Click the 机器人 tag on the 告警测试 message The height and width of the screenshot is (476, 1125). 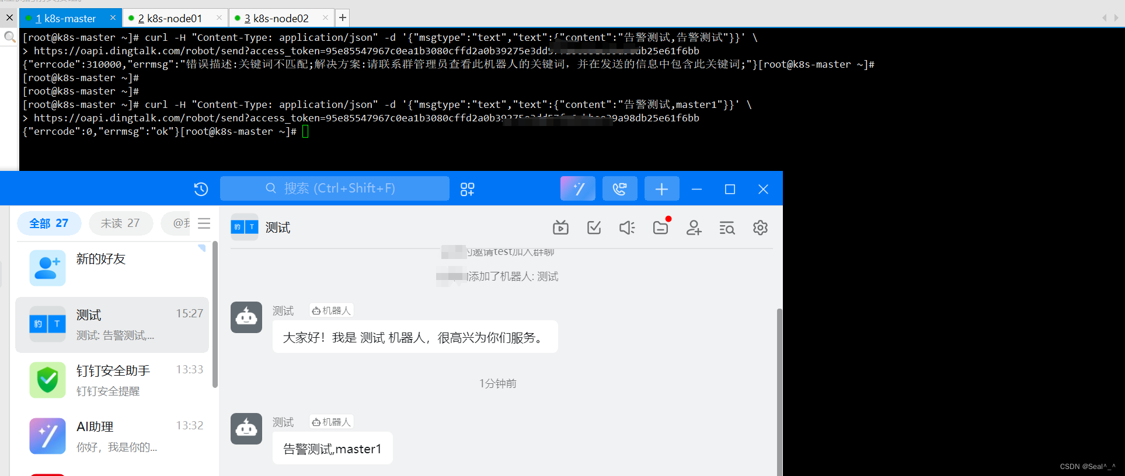pos(332,422)
